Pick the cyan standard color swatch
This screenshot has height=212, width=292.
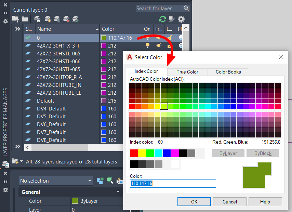(x=158, y=153)
